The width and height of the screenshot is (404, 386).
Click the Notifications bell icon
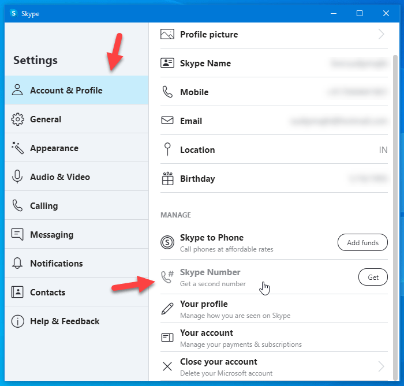pyautogui.click(x=17, y=263)
